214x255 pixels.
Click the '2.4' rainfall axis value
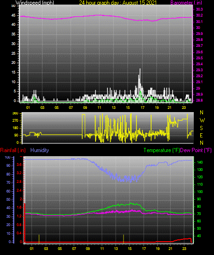point(19,190)
